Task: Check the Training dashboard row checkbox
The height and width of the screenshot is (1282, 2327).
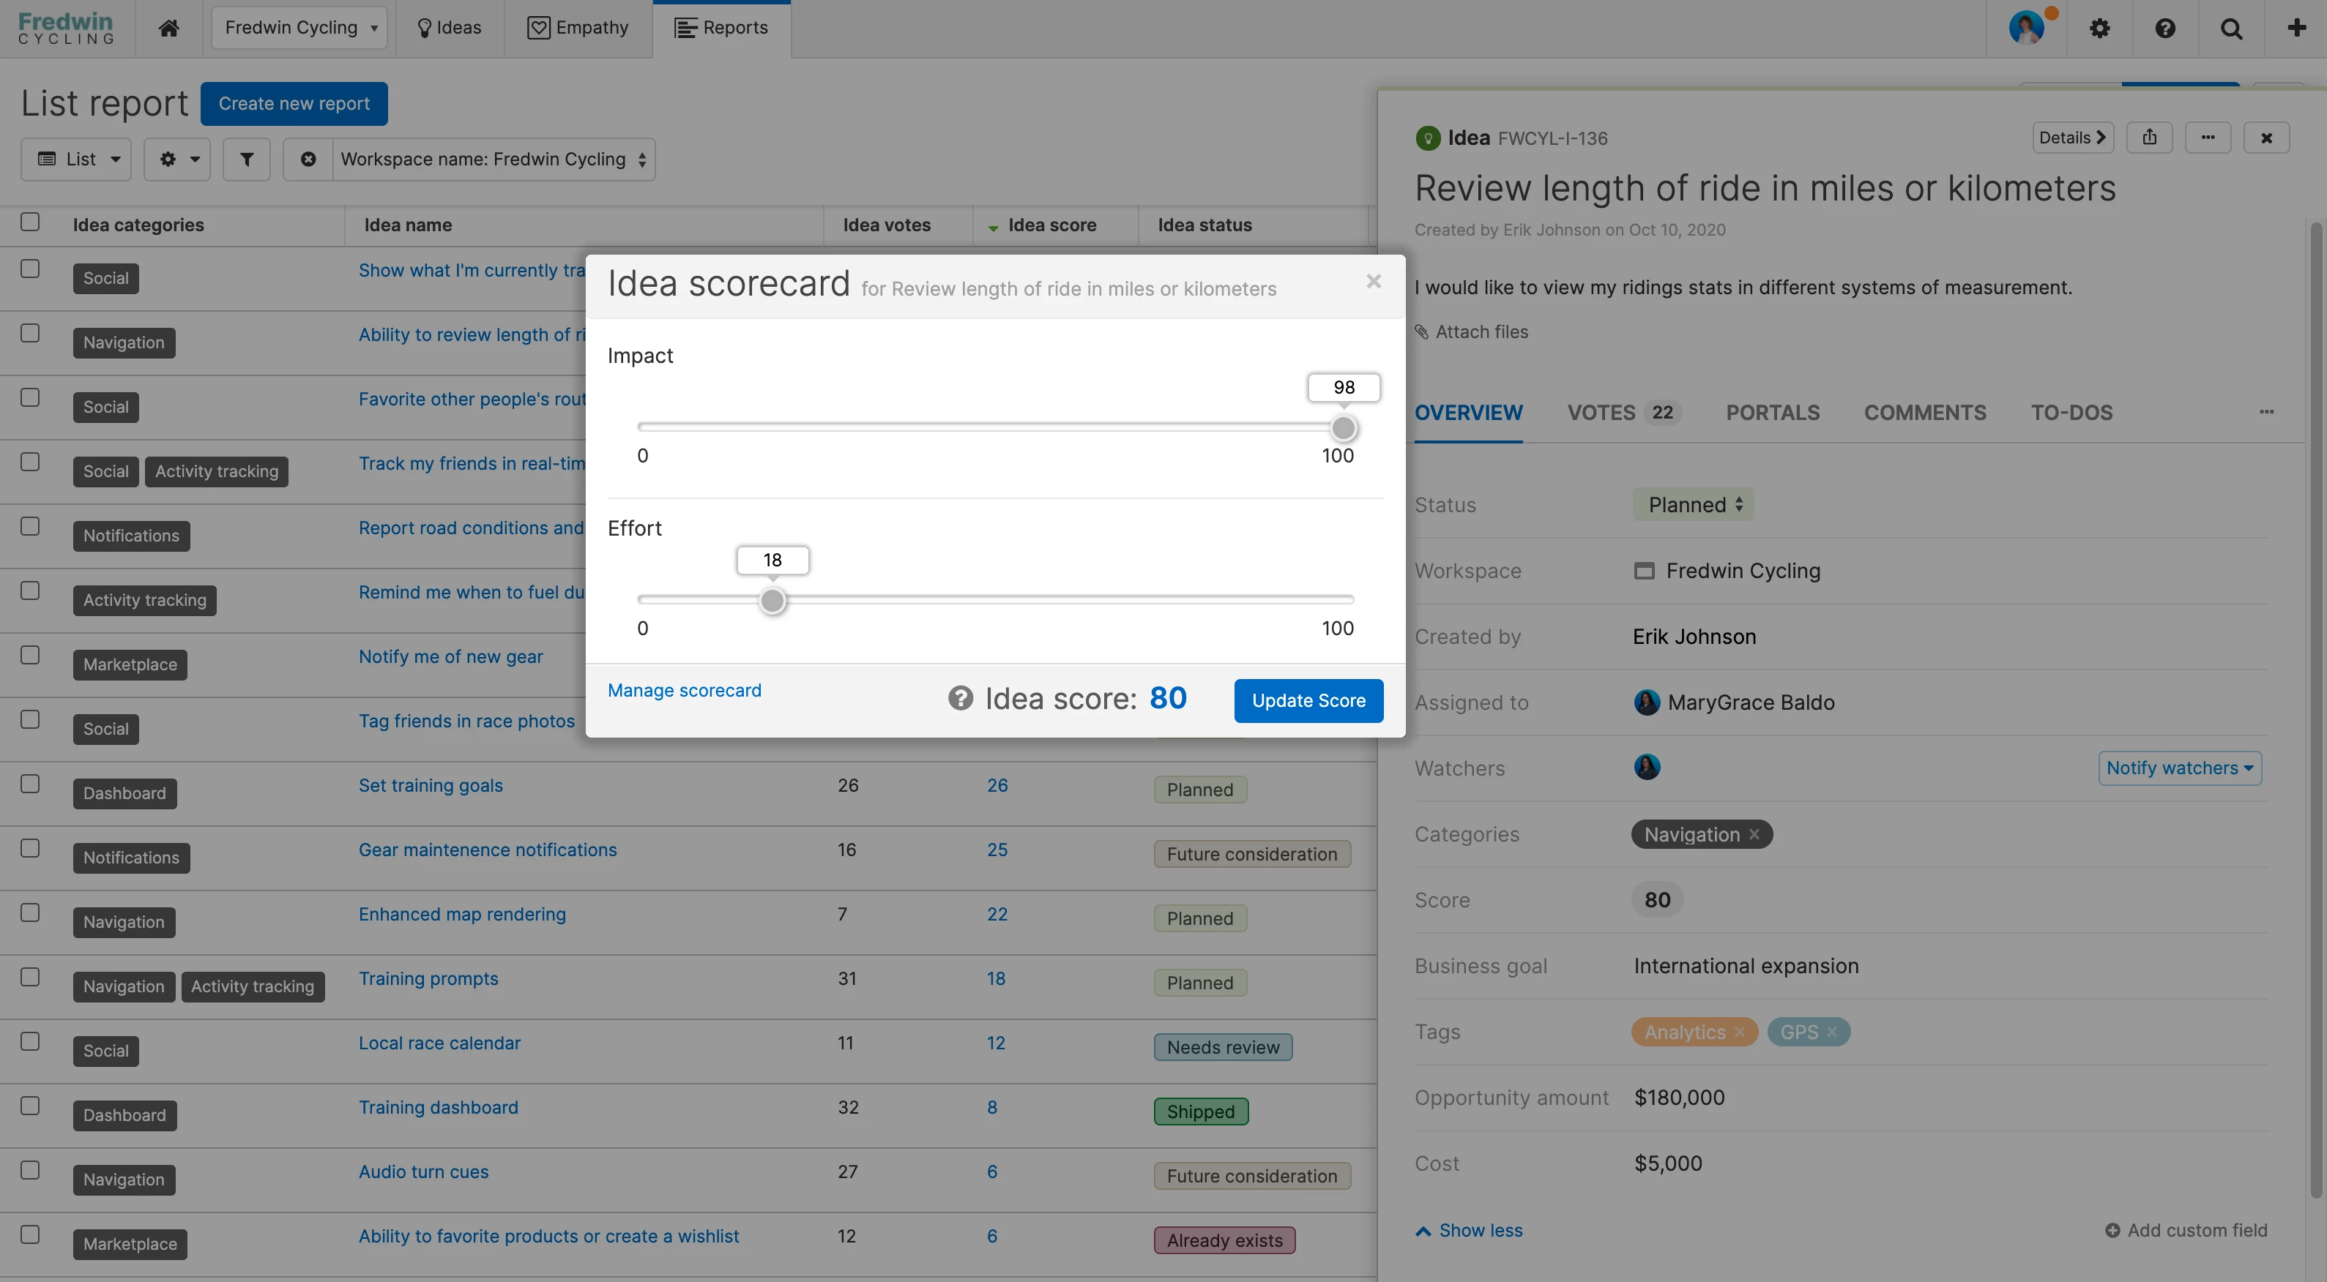Action: 30,1106
